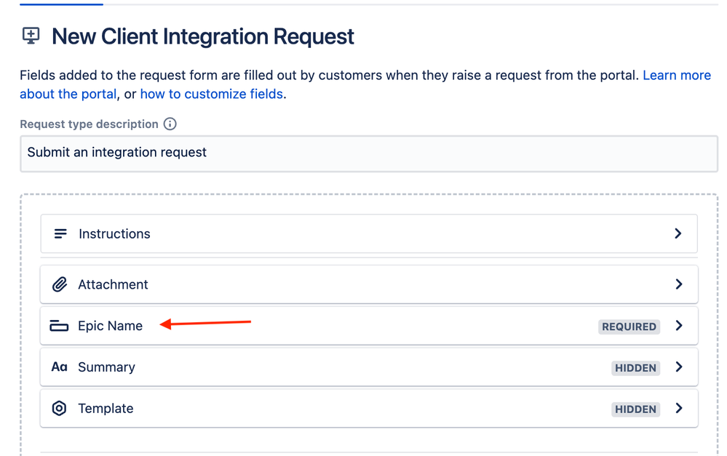
Task: Click the New Client Integration Request heading
Action: click(x=203, y=36)
